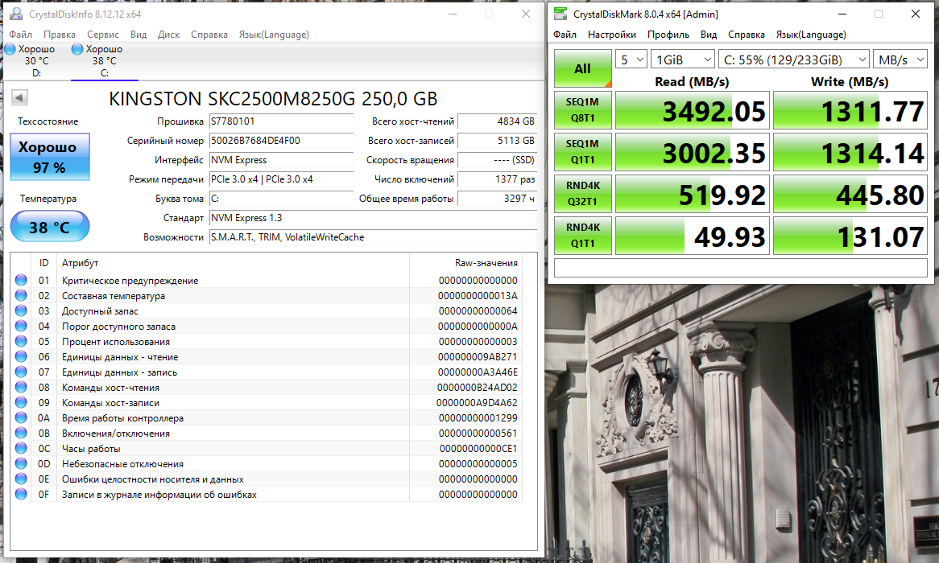Open Настройки menu in CrystalDiskMark
Image resolution: width=939 pixels, height=563 pixels.
[x=611, y=35]
